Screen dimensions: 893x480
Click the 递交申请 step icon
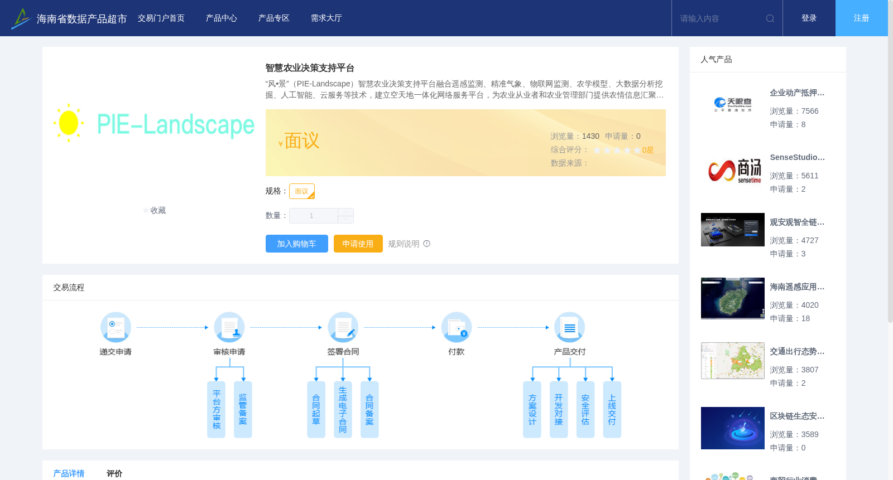coord(116,327)
